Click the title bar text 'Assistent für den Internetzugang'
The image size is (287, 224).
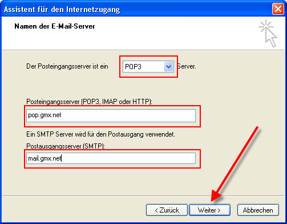tap(62, 9)
